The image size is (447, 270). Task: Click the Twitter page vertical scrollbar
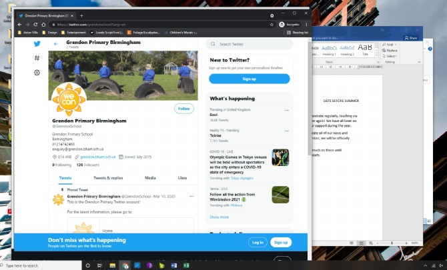tap(310, 98)
